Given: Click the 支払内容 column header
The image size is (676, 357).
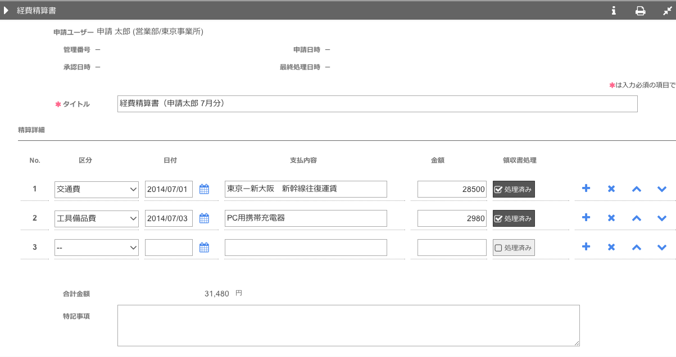Looking at the screenshot, I should click(303, 161).
